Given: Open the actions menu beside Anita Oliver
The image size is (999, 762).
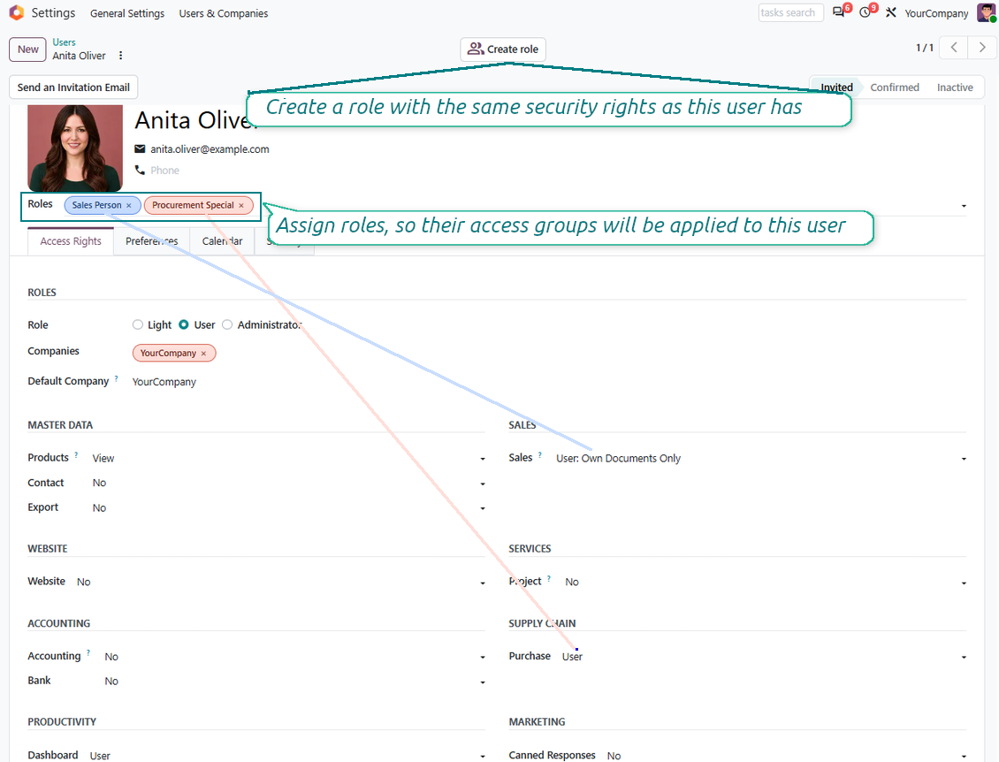Looking at the screenshot, I should pyautogui.click(x=120, y=56).
